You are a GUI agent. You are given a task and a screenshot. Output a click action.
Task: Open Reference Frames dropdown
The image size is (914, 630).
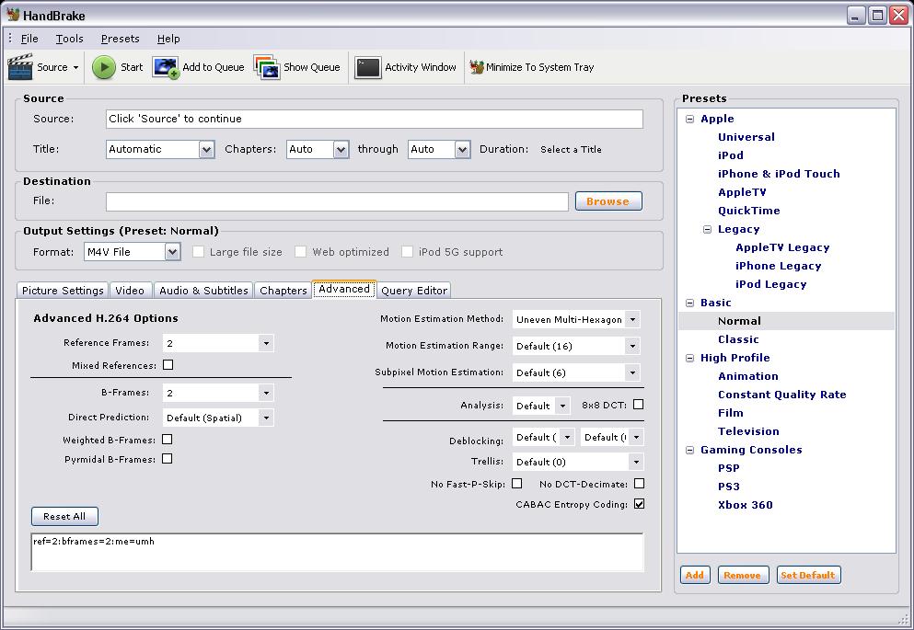click(x=266, y=344)
